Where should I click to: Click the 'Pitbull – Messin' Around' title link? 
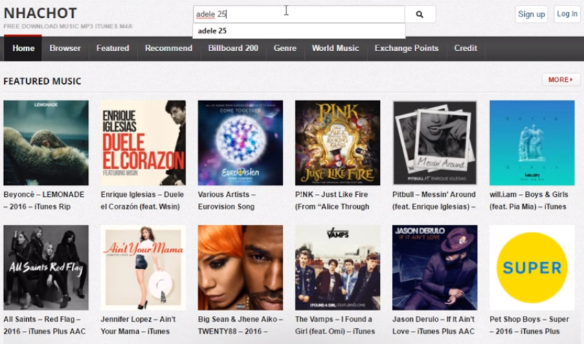click(x=434, y=200)
